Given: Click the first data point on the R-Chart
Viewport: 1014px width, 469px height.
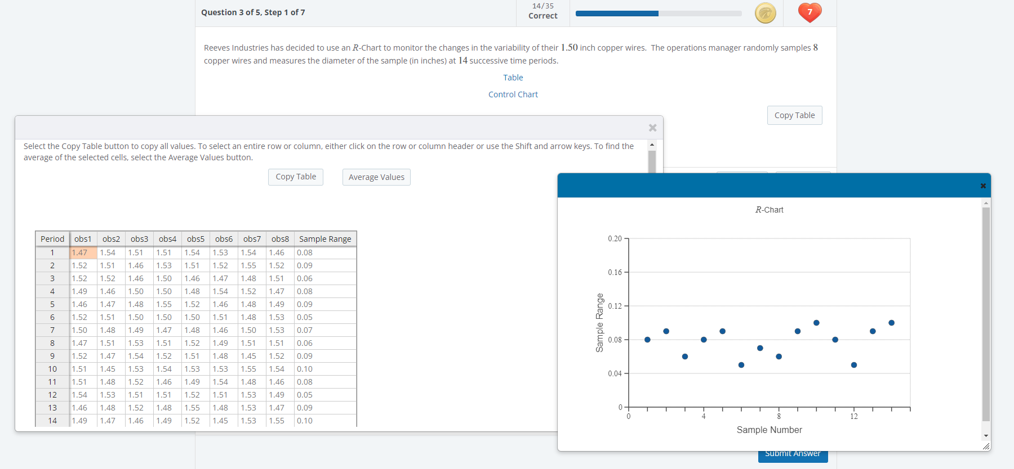Looking at the screenshot, I should (647, 340).
